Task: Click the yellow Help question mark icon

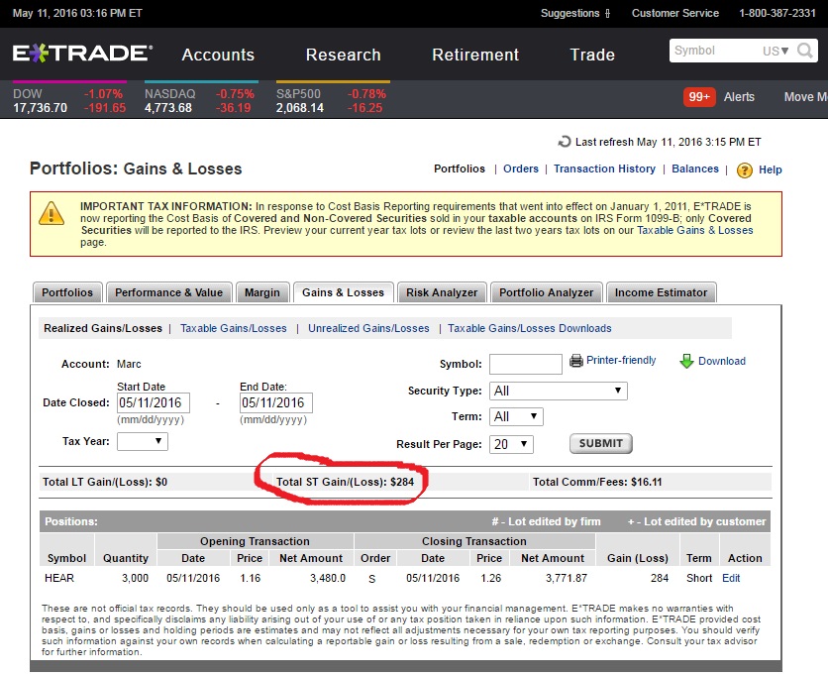Action: click(x=745, y=170)
